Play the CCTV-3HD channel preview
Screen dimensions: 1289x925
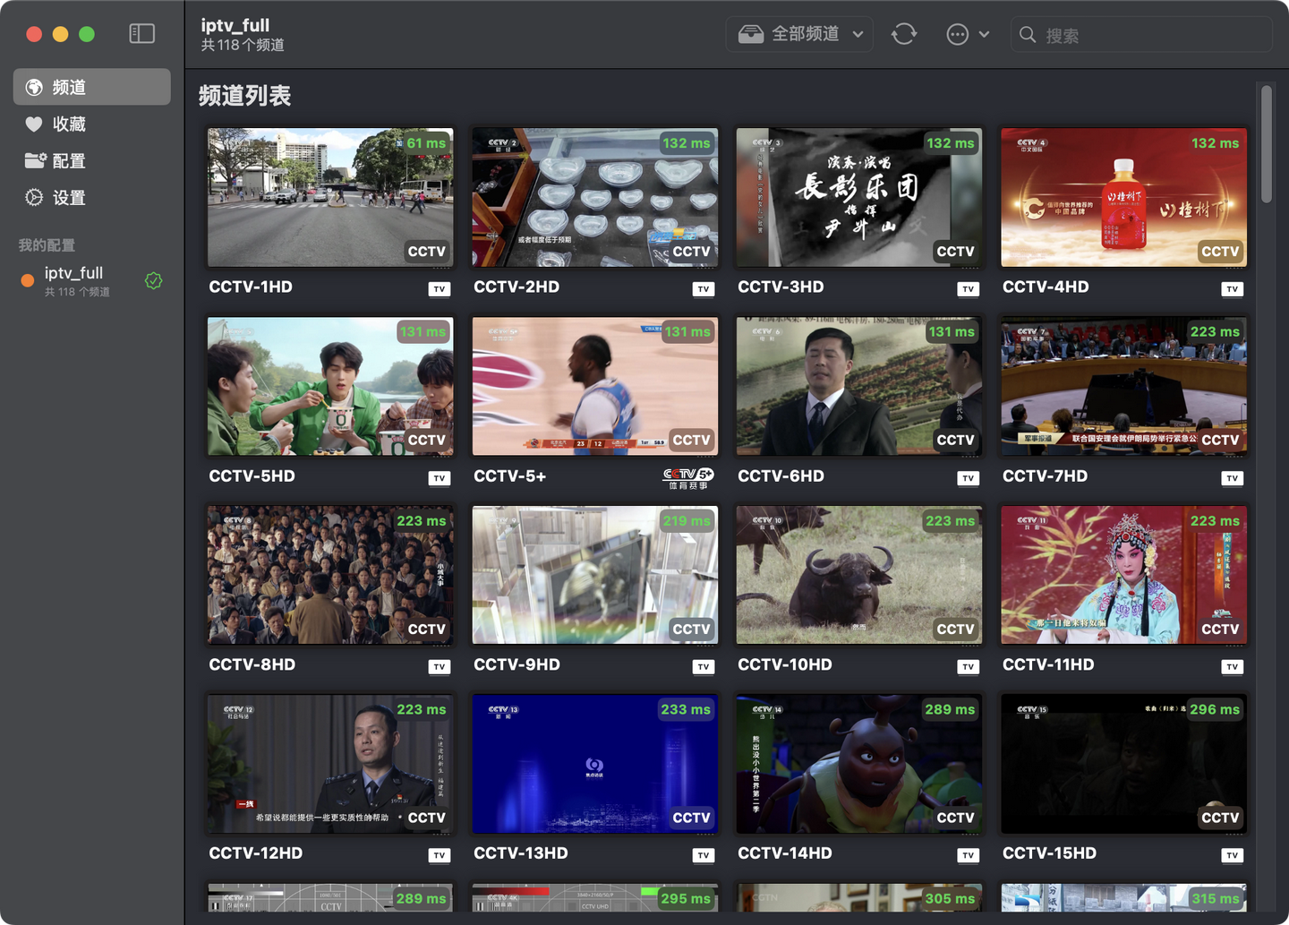tap(859, 197)
